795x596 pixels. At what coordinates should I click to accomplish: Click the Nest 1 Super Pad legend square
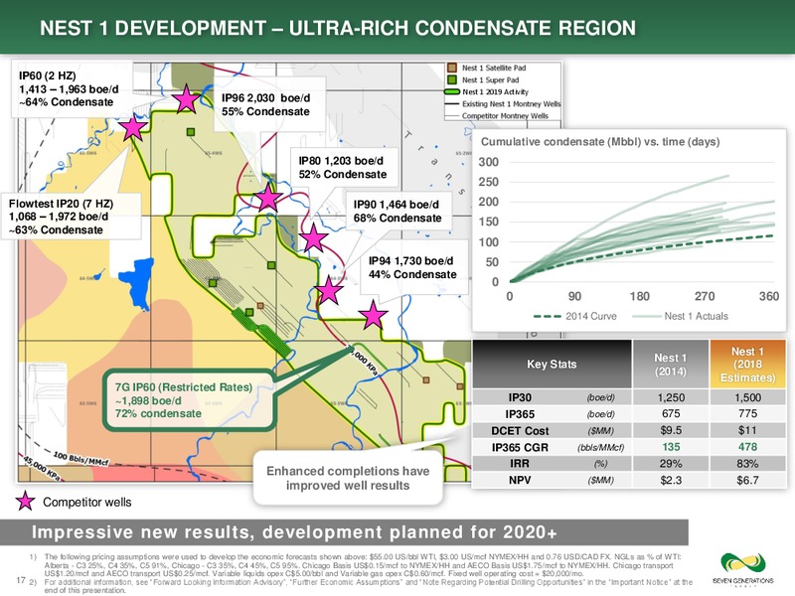[452, 79]
